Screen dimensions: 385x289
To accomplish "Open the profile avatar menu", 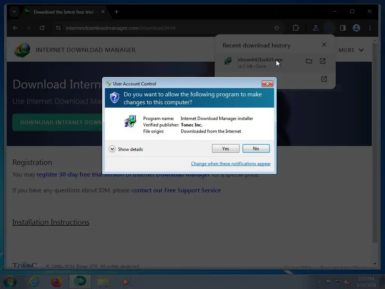I will click(x=356, y=28).
